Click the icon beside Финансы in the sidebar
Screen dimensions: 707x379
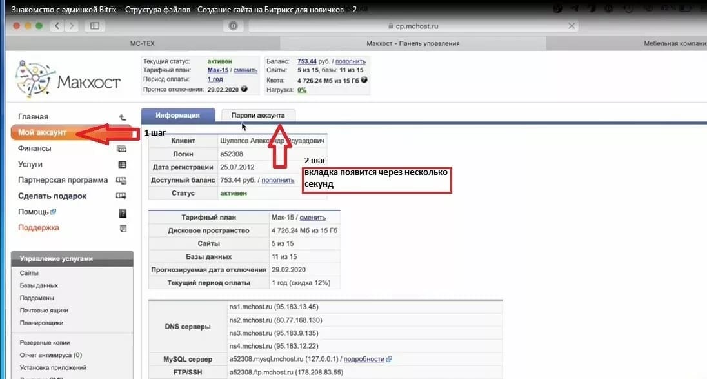pyautogui.click(x=121, y=149)
